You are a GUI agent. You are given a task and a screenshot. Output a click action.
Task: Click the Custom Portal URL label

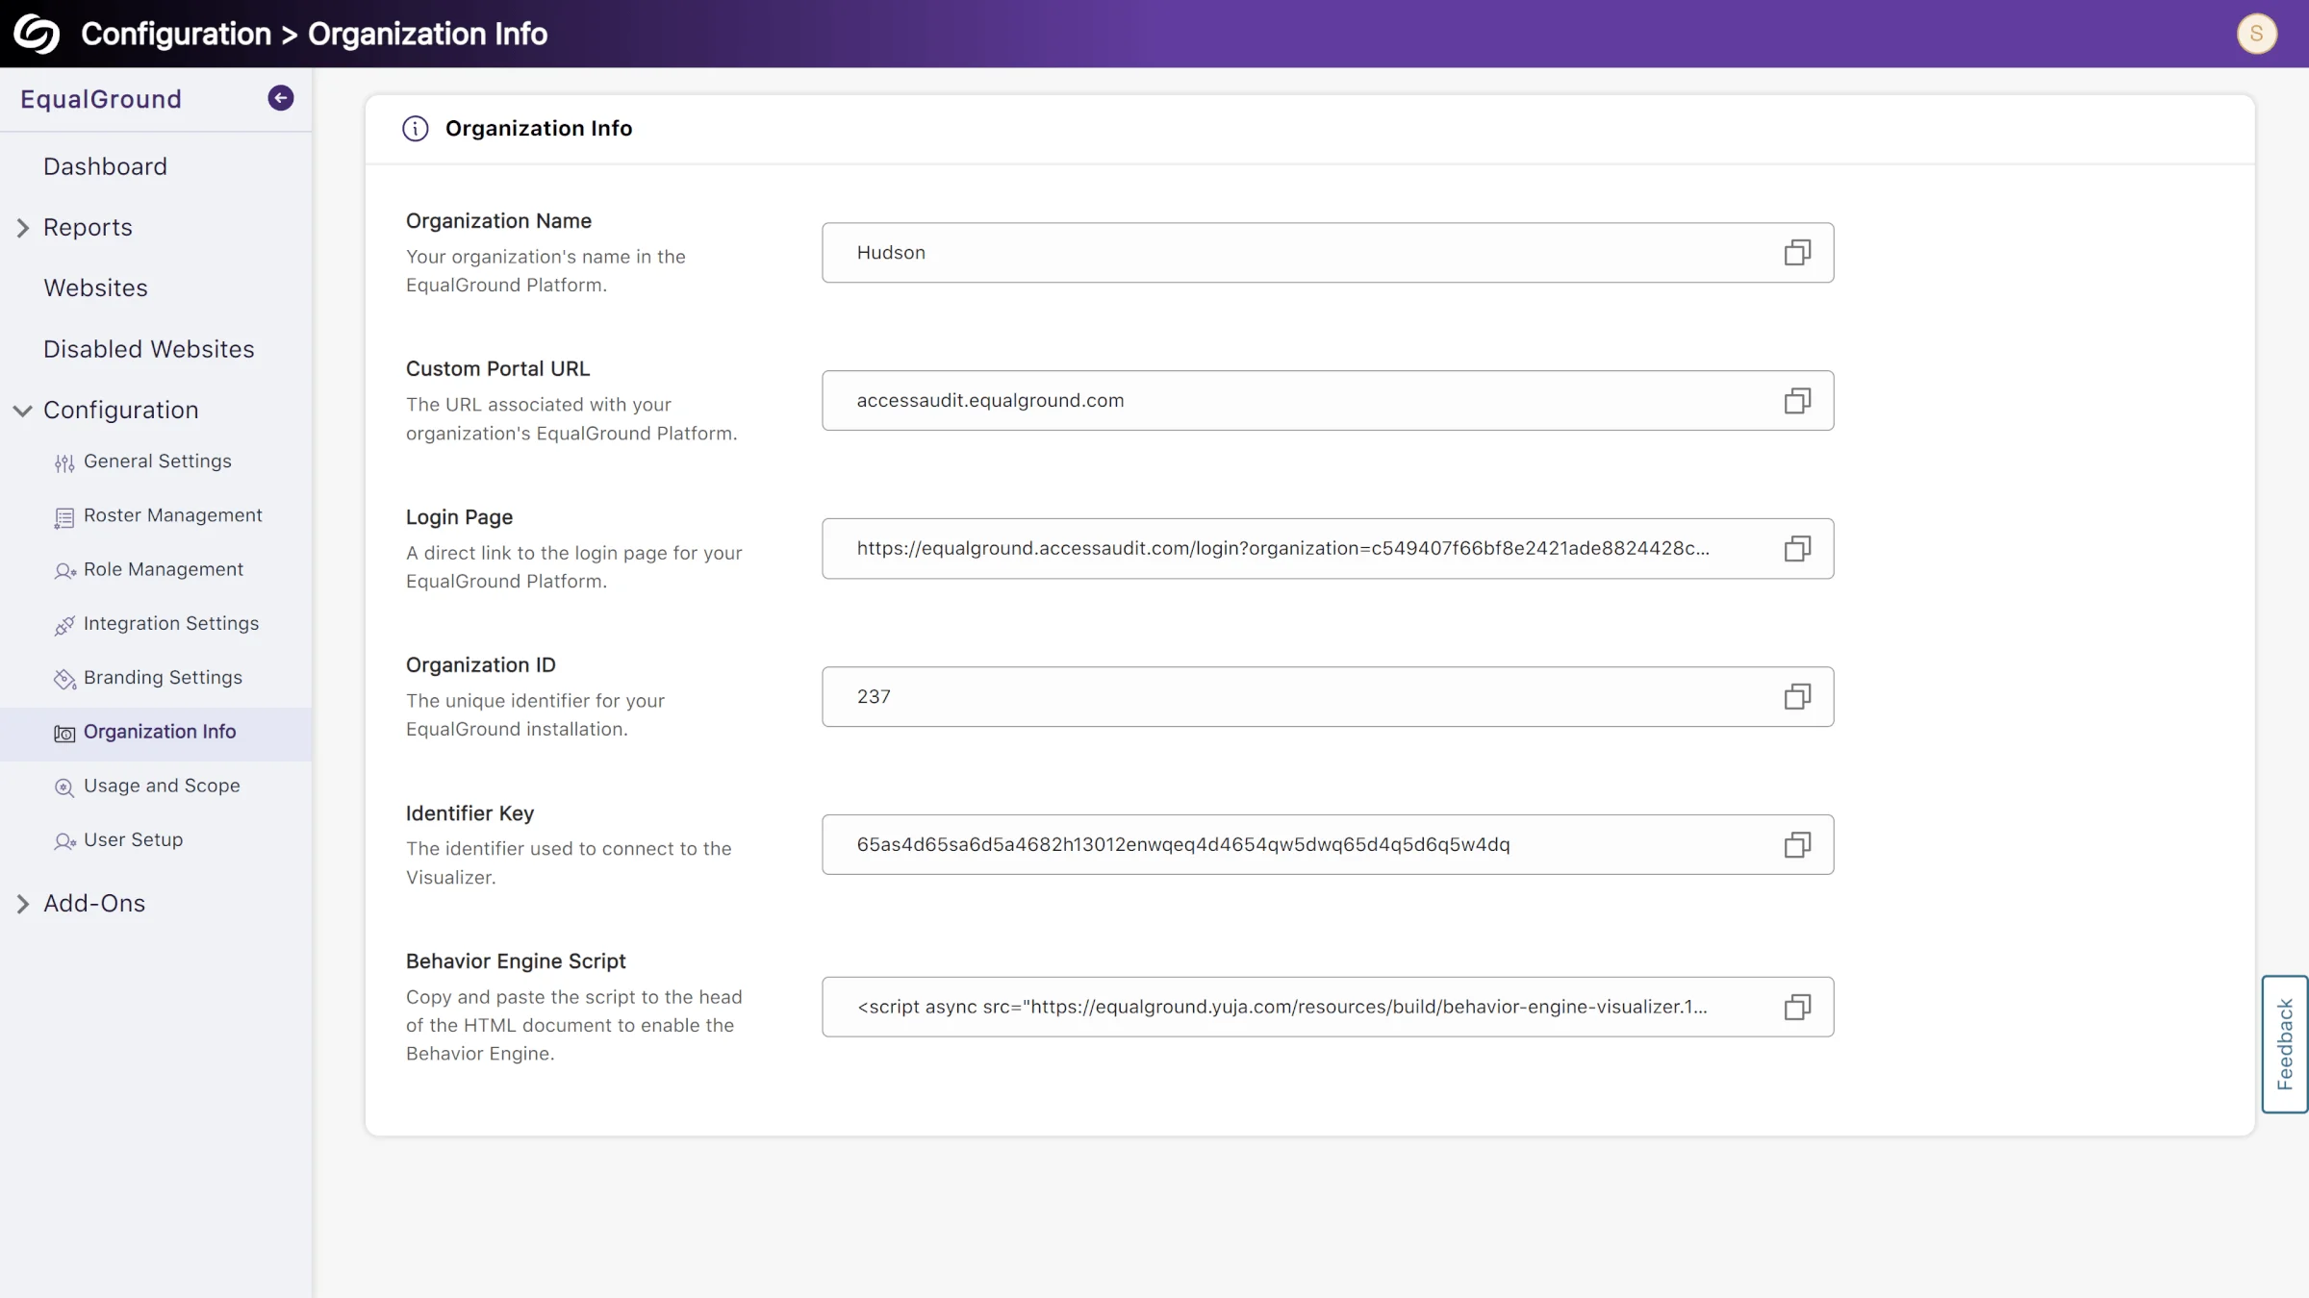497,369
